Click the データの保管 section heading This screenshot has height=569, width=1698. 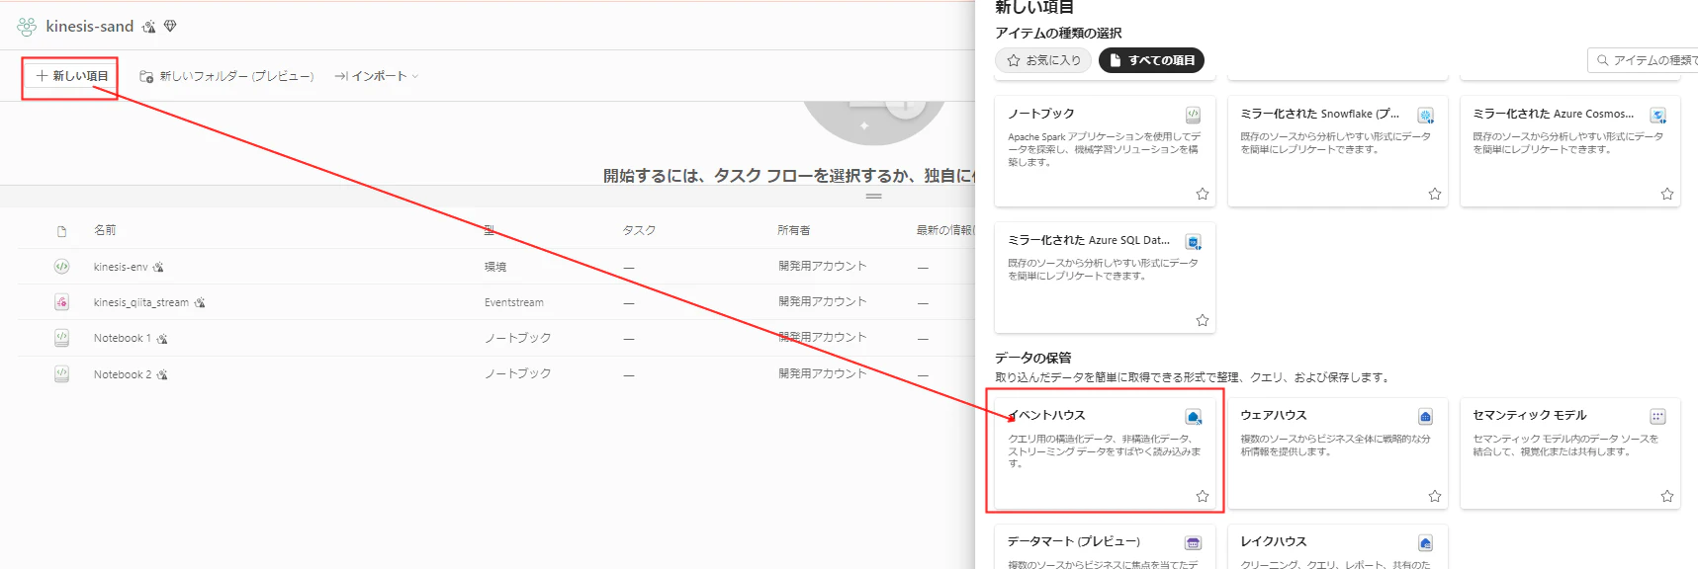point(1033,358)
